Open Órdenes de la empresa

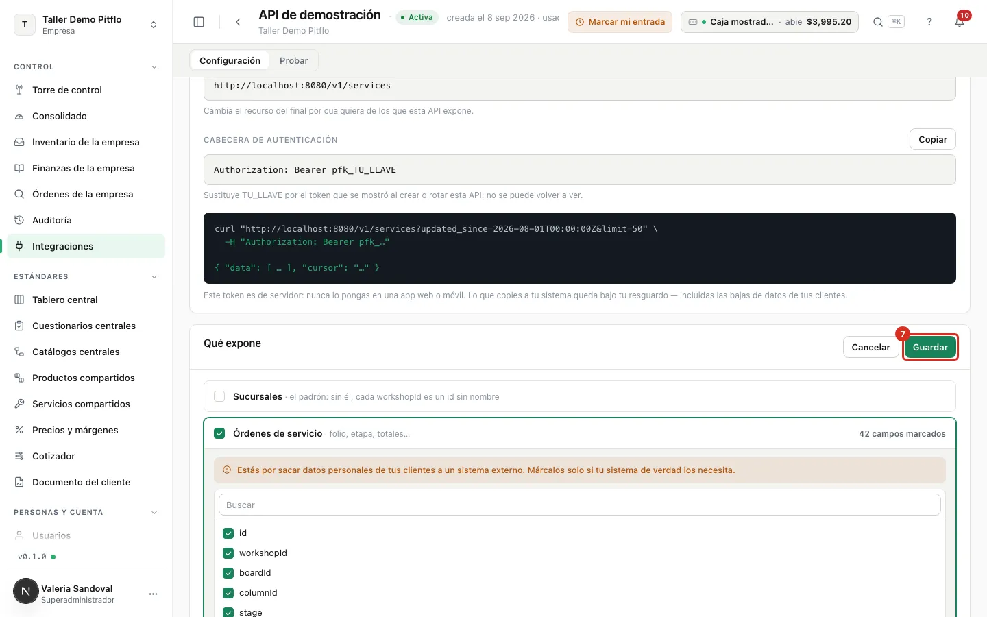click(x=86, y=194)
